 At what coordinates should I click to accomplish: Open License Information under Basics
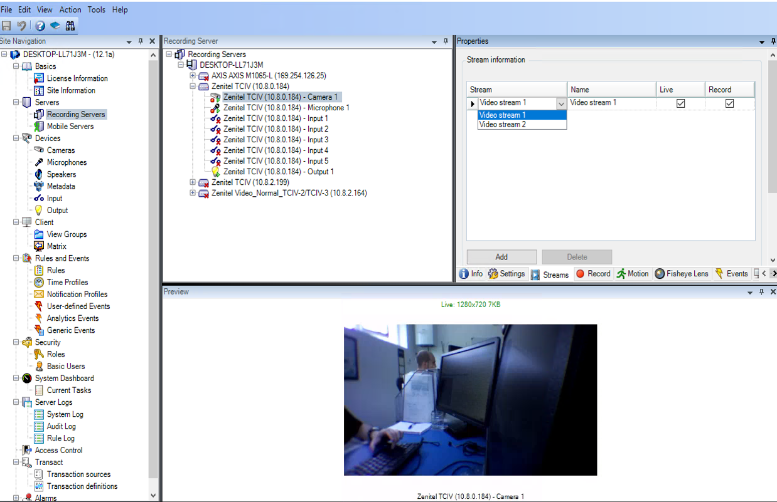tap(77, 78)
